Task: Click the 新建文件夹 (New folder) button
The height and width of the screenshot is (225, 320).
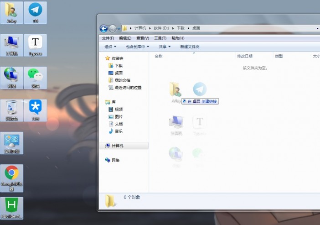Action: click(x=190, y=47)
